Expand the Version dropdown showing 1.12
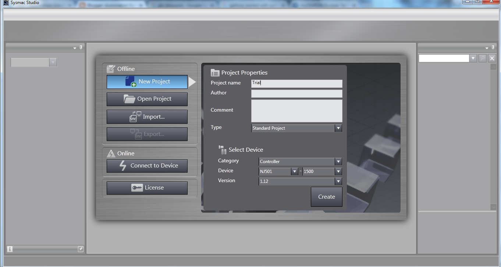 coord(338,181)
